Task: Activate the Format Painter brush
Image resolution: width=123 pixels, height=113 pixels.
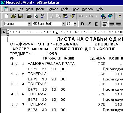Action: (x=72, y=16)
